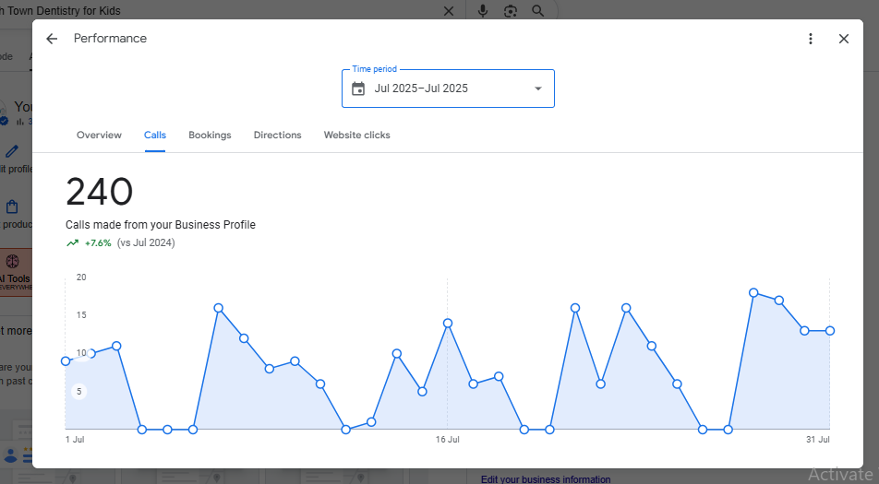Click the chart data point at 16 Jul
This screenshot has height=484, width=879.
[447, 324]
